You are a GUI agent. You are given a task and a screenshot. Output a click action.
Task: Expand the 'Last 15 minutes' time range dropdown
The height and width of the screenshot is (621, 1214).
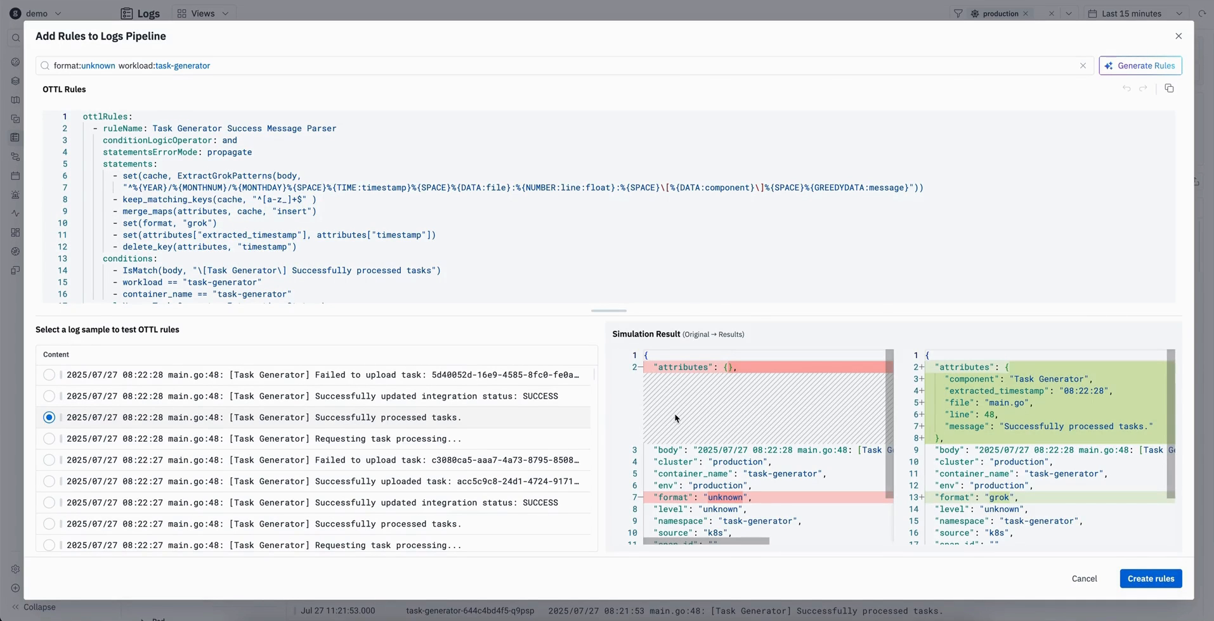point(1178,13)
